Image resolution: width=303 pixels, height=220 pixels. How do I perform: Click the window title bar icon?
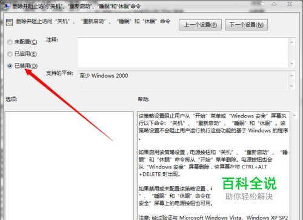pos(7,7)
